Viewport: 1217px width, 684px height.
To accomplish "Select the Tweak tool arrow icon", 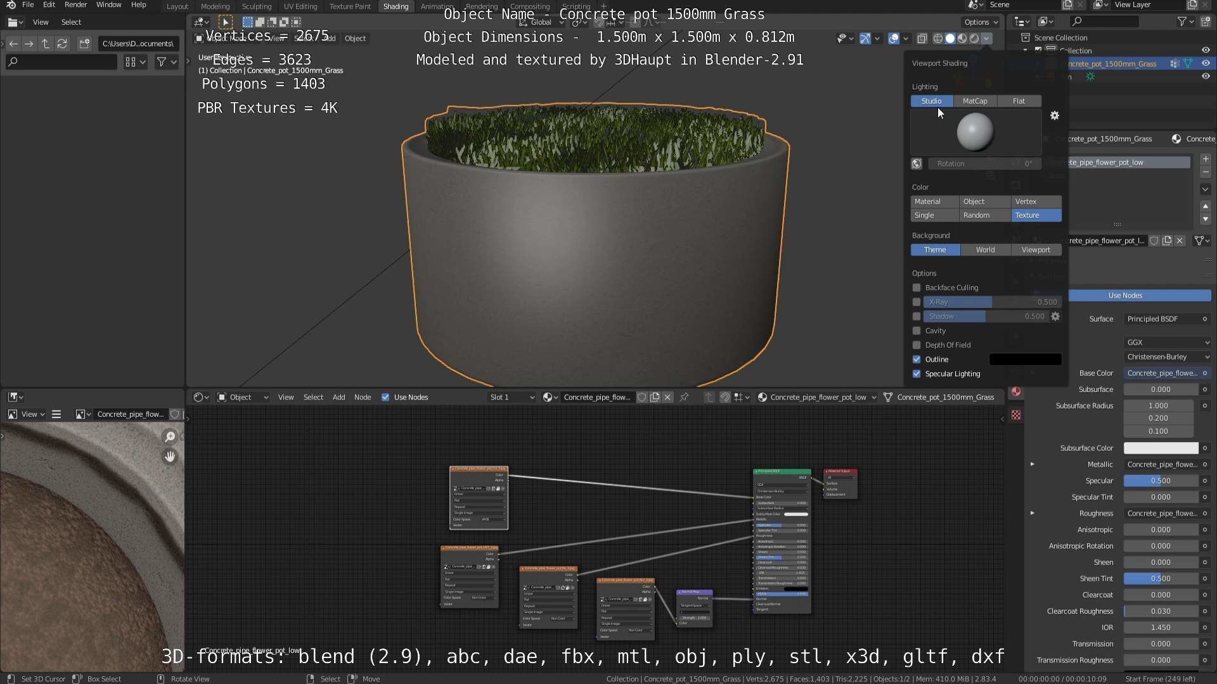I will (x=225, y=22).
